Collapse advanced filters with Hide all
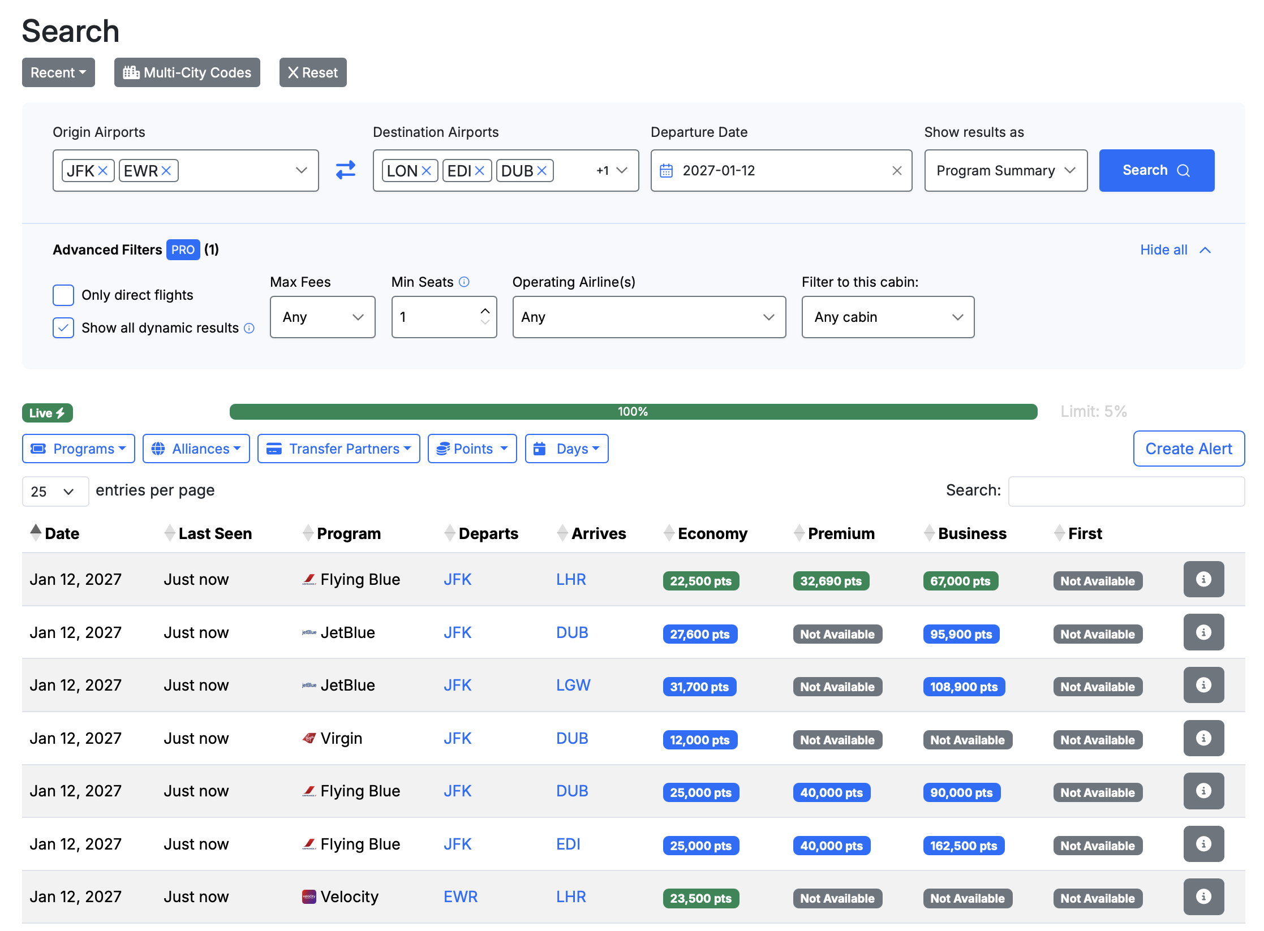The height and width of the screenshot is (931, 1264). pyautogui.click(x=1175, y=250)
